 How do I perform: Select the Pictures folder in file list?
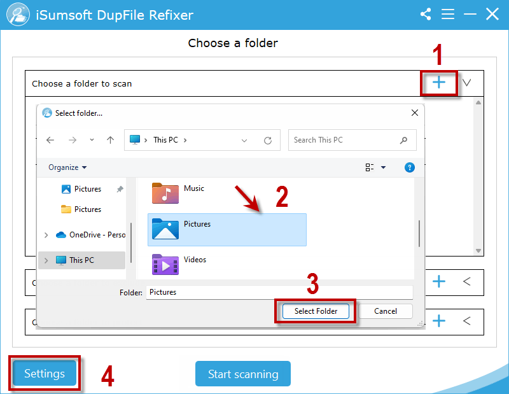click(x=227, y=230)
